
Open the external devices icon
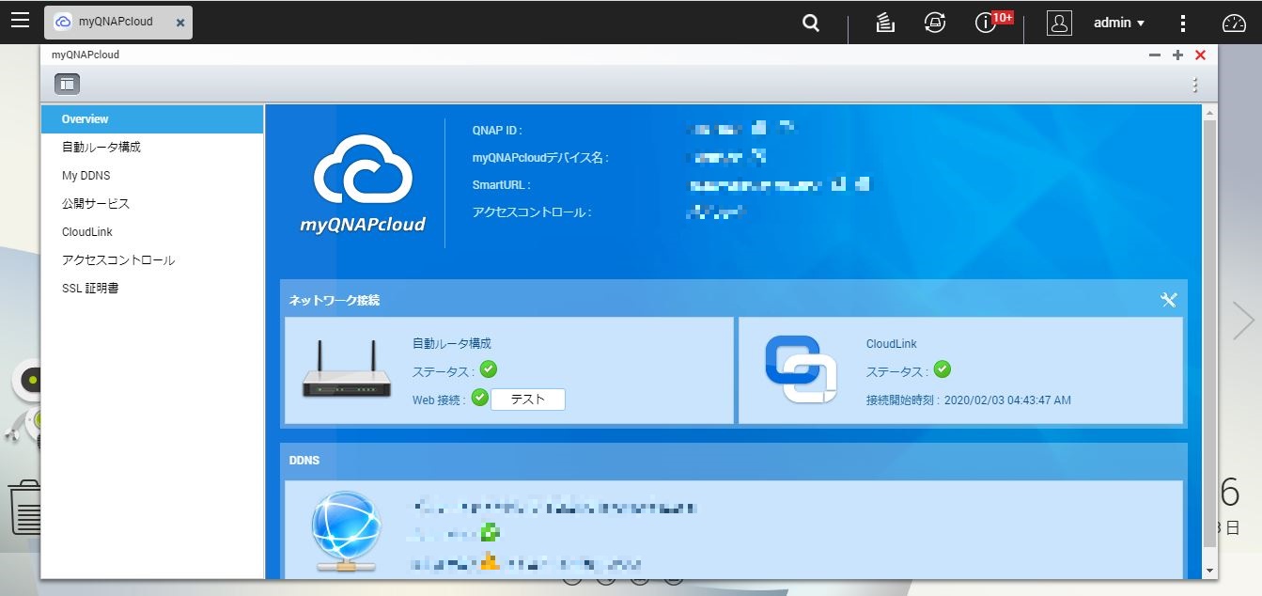(x=934, y=23)
